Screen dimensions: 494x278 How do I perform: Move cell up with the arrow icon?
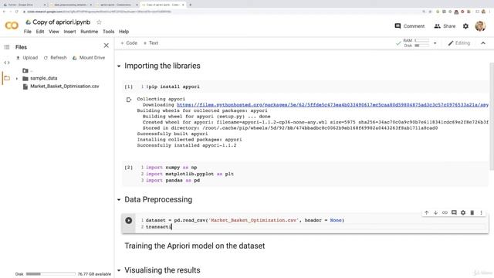pyautogui.click(x=426, y=213)
